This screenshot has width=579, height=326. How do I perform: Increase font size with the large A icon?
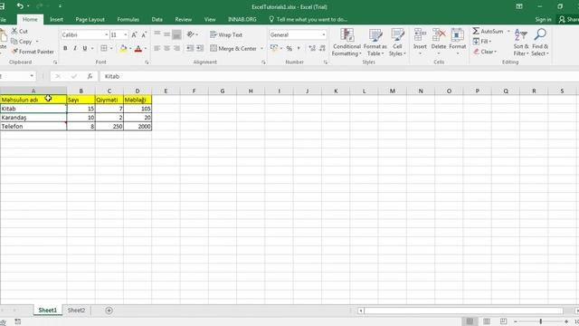click(134, 34)
